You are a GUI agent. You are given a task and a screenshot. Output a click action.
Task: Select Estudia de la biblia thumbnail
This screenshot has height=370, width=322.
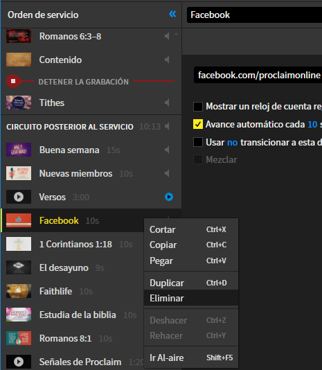[19, 315]
